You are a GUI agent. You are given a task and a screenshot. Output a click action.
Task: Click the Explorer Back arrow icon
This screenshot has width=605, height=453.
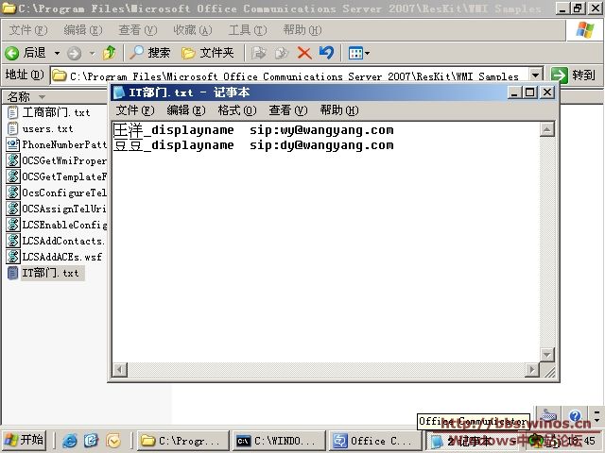(12, 53)
